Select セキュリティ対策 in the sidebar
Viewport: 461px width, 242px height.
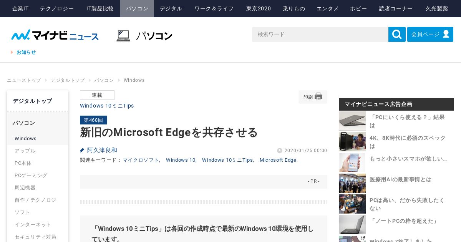(x=38, y=237)
